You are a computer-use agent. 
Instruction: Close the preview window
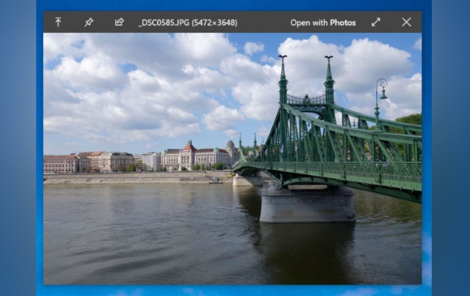pos(406,22)
